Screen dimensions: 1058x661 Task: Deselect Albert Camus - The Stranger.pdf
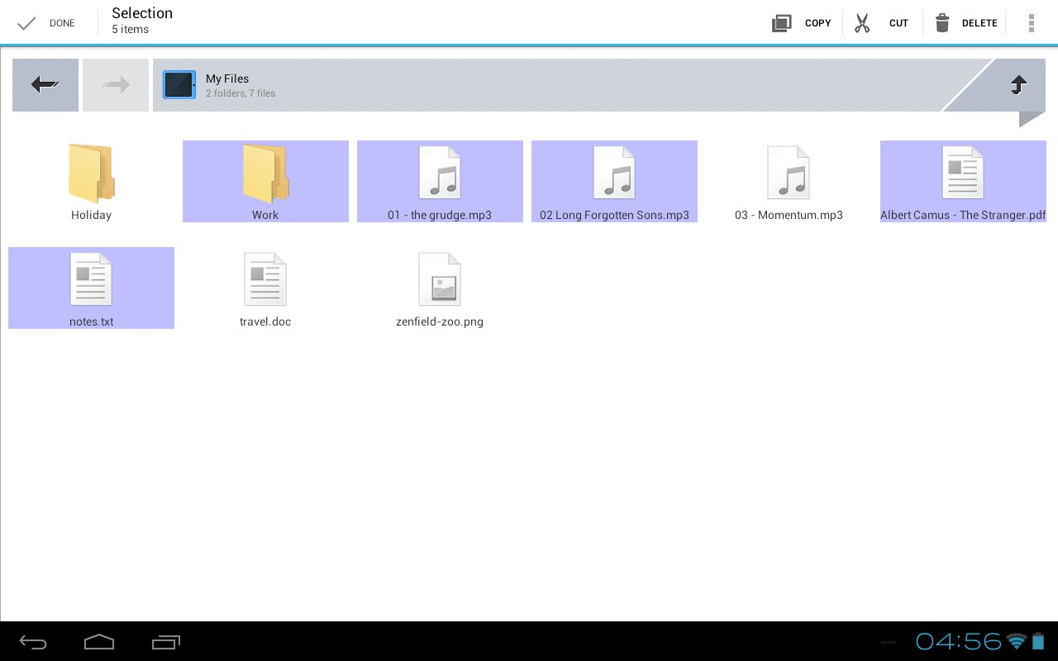pyautogui.click(x=963, y=182)
